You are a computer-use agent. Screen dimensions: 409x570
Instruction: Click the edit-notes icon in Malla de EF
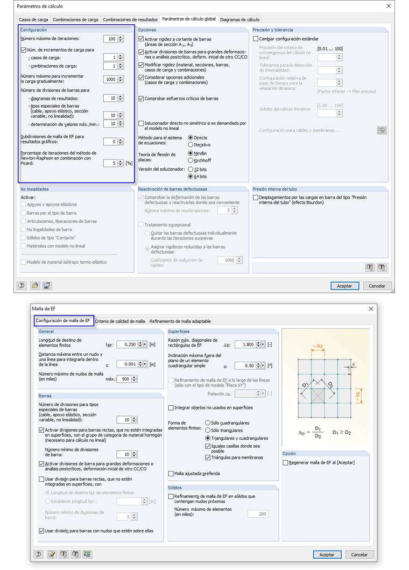pos(52,554)
